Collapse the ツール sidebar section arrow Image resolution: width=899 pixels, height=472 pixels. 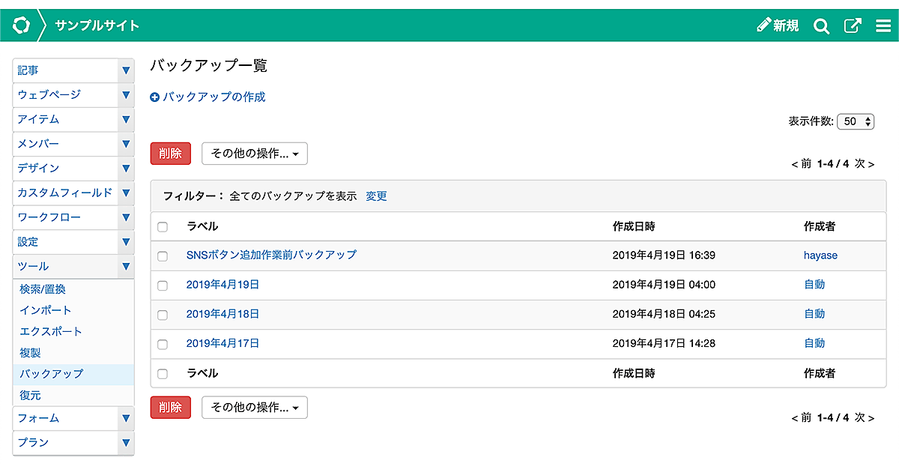(x=126, y=266)
